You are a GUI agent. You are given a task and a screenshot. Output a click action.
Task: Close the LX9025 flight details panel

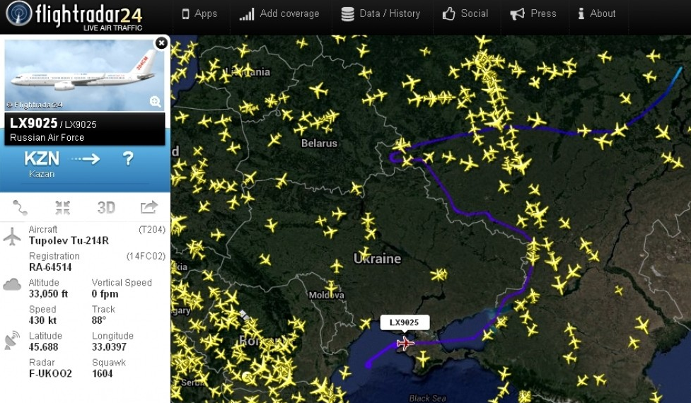coord(161,43)
